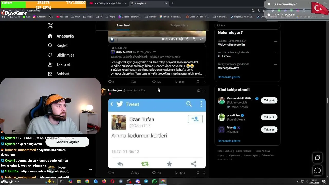
Task: Follow Mac with Takip et
Action: coord(269,129)
